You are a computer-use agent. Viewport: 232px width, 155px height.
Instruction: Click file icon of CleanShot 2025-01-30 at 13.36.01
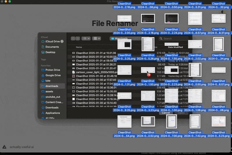click(74, 87)
